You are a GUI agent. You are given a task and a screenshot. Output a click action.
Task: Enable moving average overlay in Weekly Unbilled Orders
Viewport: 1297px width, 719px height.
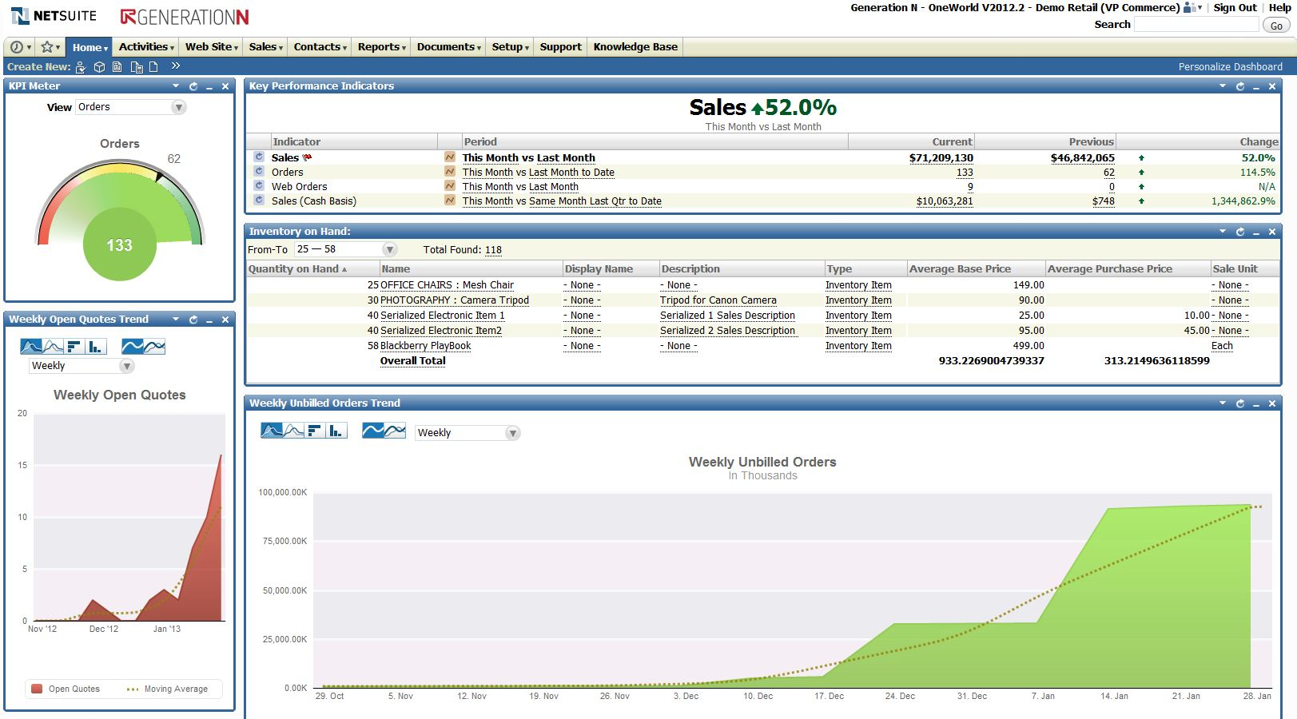(394, 431)
